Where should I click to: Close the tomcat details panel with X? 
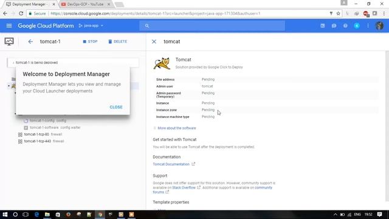(154, 41)
